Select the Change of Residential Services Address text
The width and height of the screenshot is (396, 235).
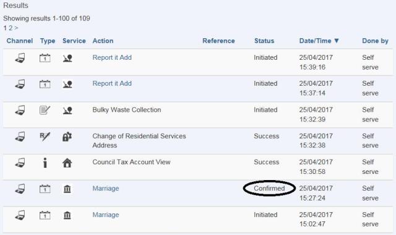tap(139, 141)
